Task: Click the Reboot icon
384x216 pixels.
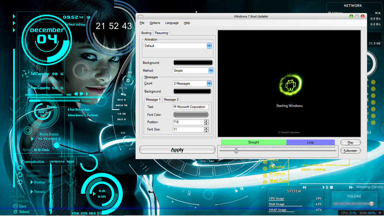Action: pyautogui.click(x=15, y=211)
